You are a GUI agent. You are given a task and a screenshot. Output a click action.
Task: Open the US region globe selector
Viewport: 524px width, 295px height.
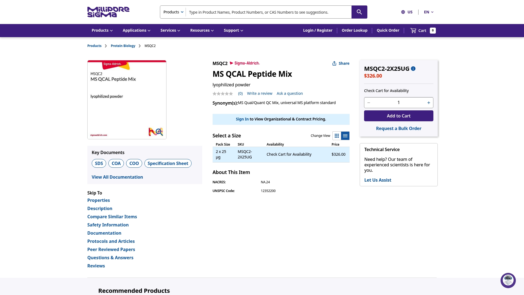[x=407, y=12]
